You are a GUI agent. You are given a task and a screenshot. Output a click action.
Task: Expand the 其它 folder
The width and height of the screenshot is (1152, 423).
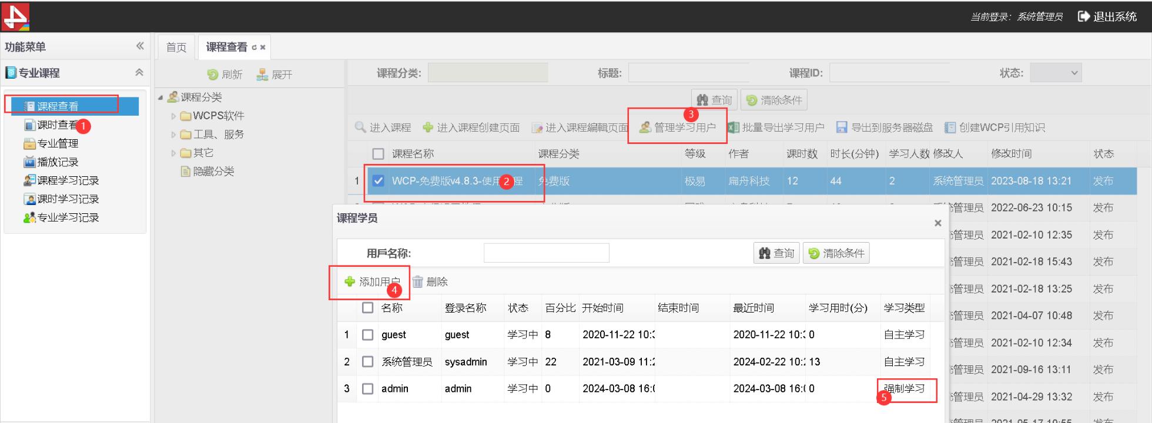[173, 153]
